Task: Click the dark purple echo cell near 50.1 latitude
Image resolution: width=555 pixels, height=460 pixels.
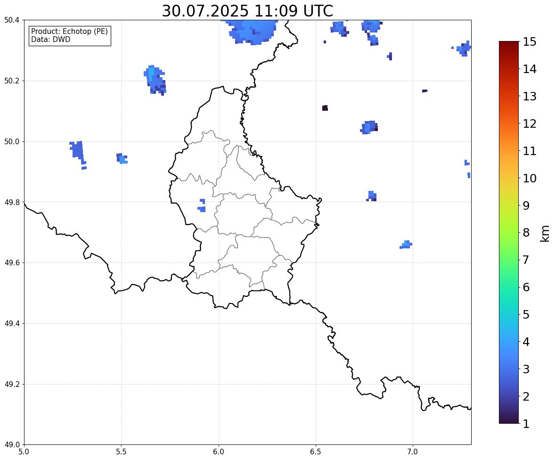Action: pos(325,108)
